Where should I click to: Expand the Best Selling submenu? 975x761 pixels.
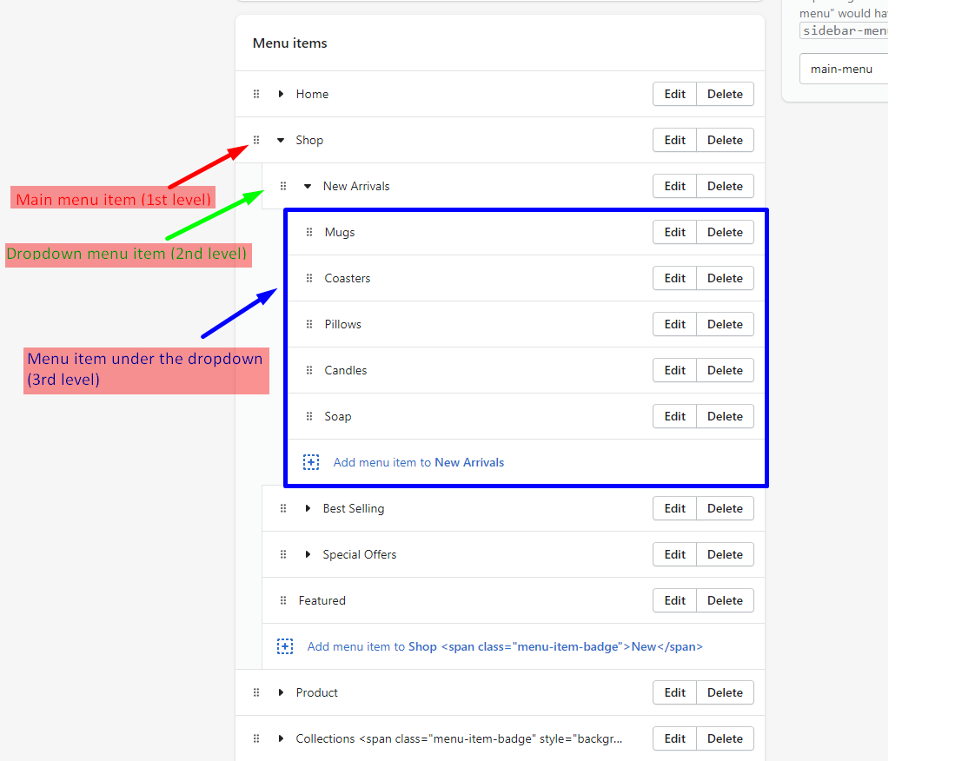click(x=308, y=508)
